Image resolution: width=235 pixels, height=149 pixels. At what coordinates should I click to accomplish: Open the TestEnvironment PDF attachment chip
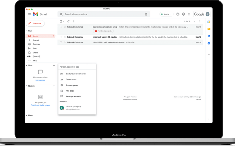[103, 31]
